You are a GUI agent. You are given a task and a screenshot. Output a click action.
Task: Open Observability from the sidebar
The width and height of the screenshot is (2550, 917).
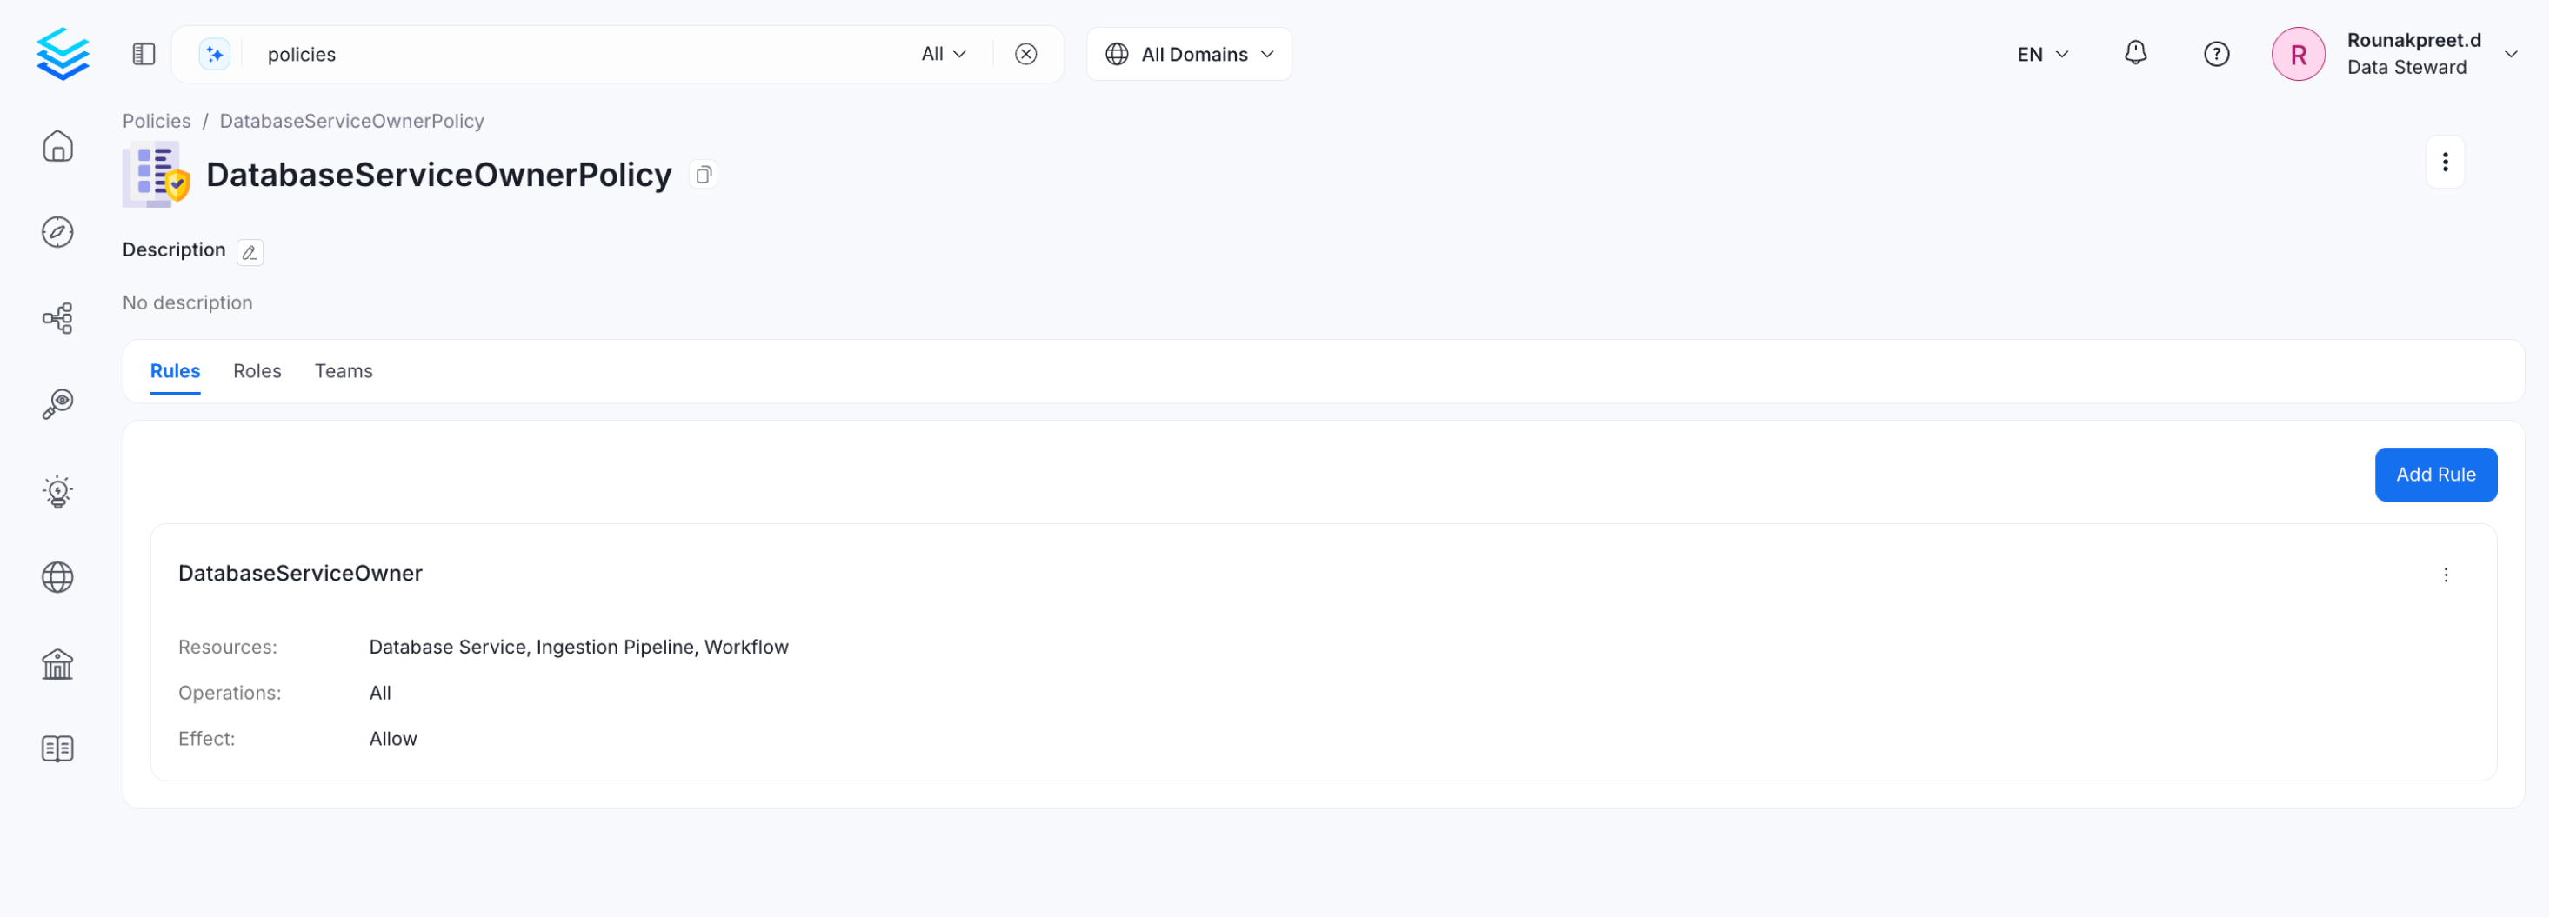coord(57,402)
